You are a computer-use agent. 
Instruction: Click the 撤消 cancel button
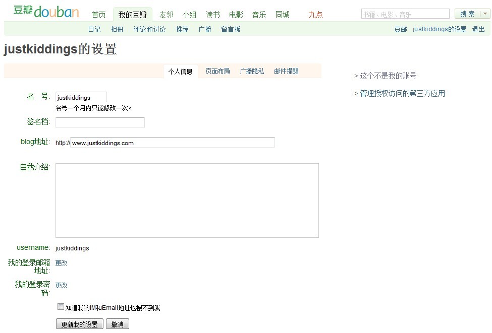(x=118, y=324)
